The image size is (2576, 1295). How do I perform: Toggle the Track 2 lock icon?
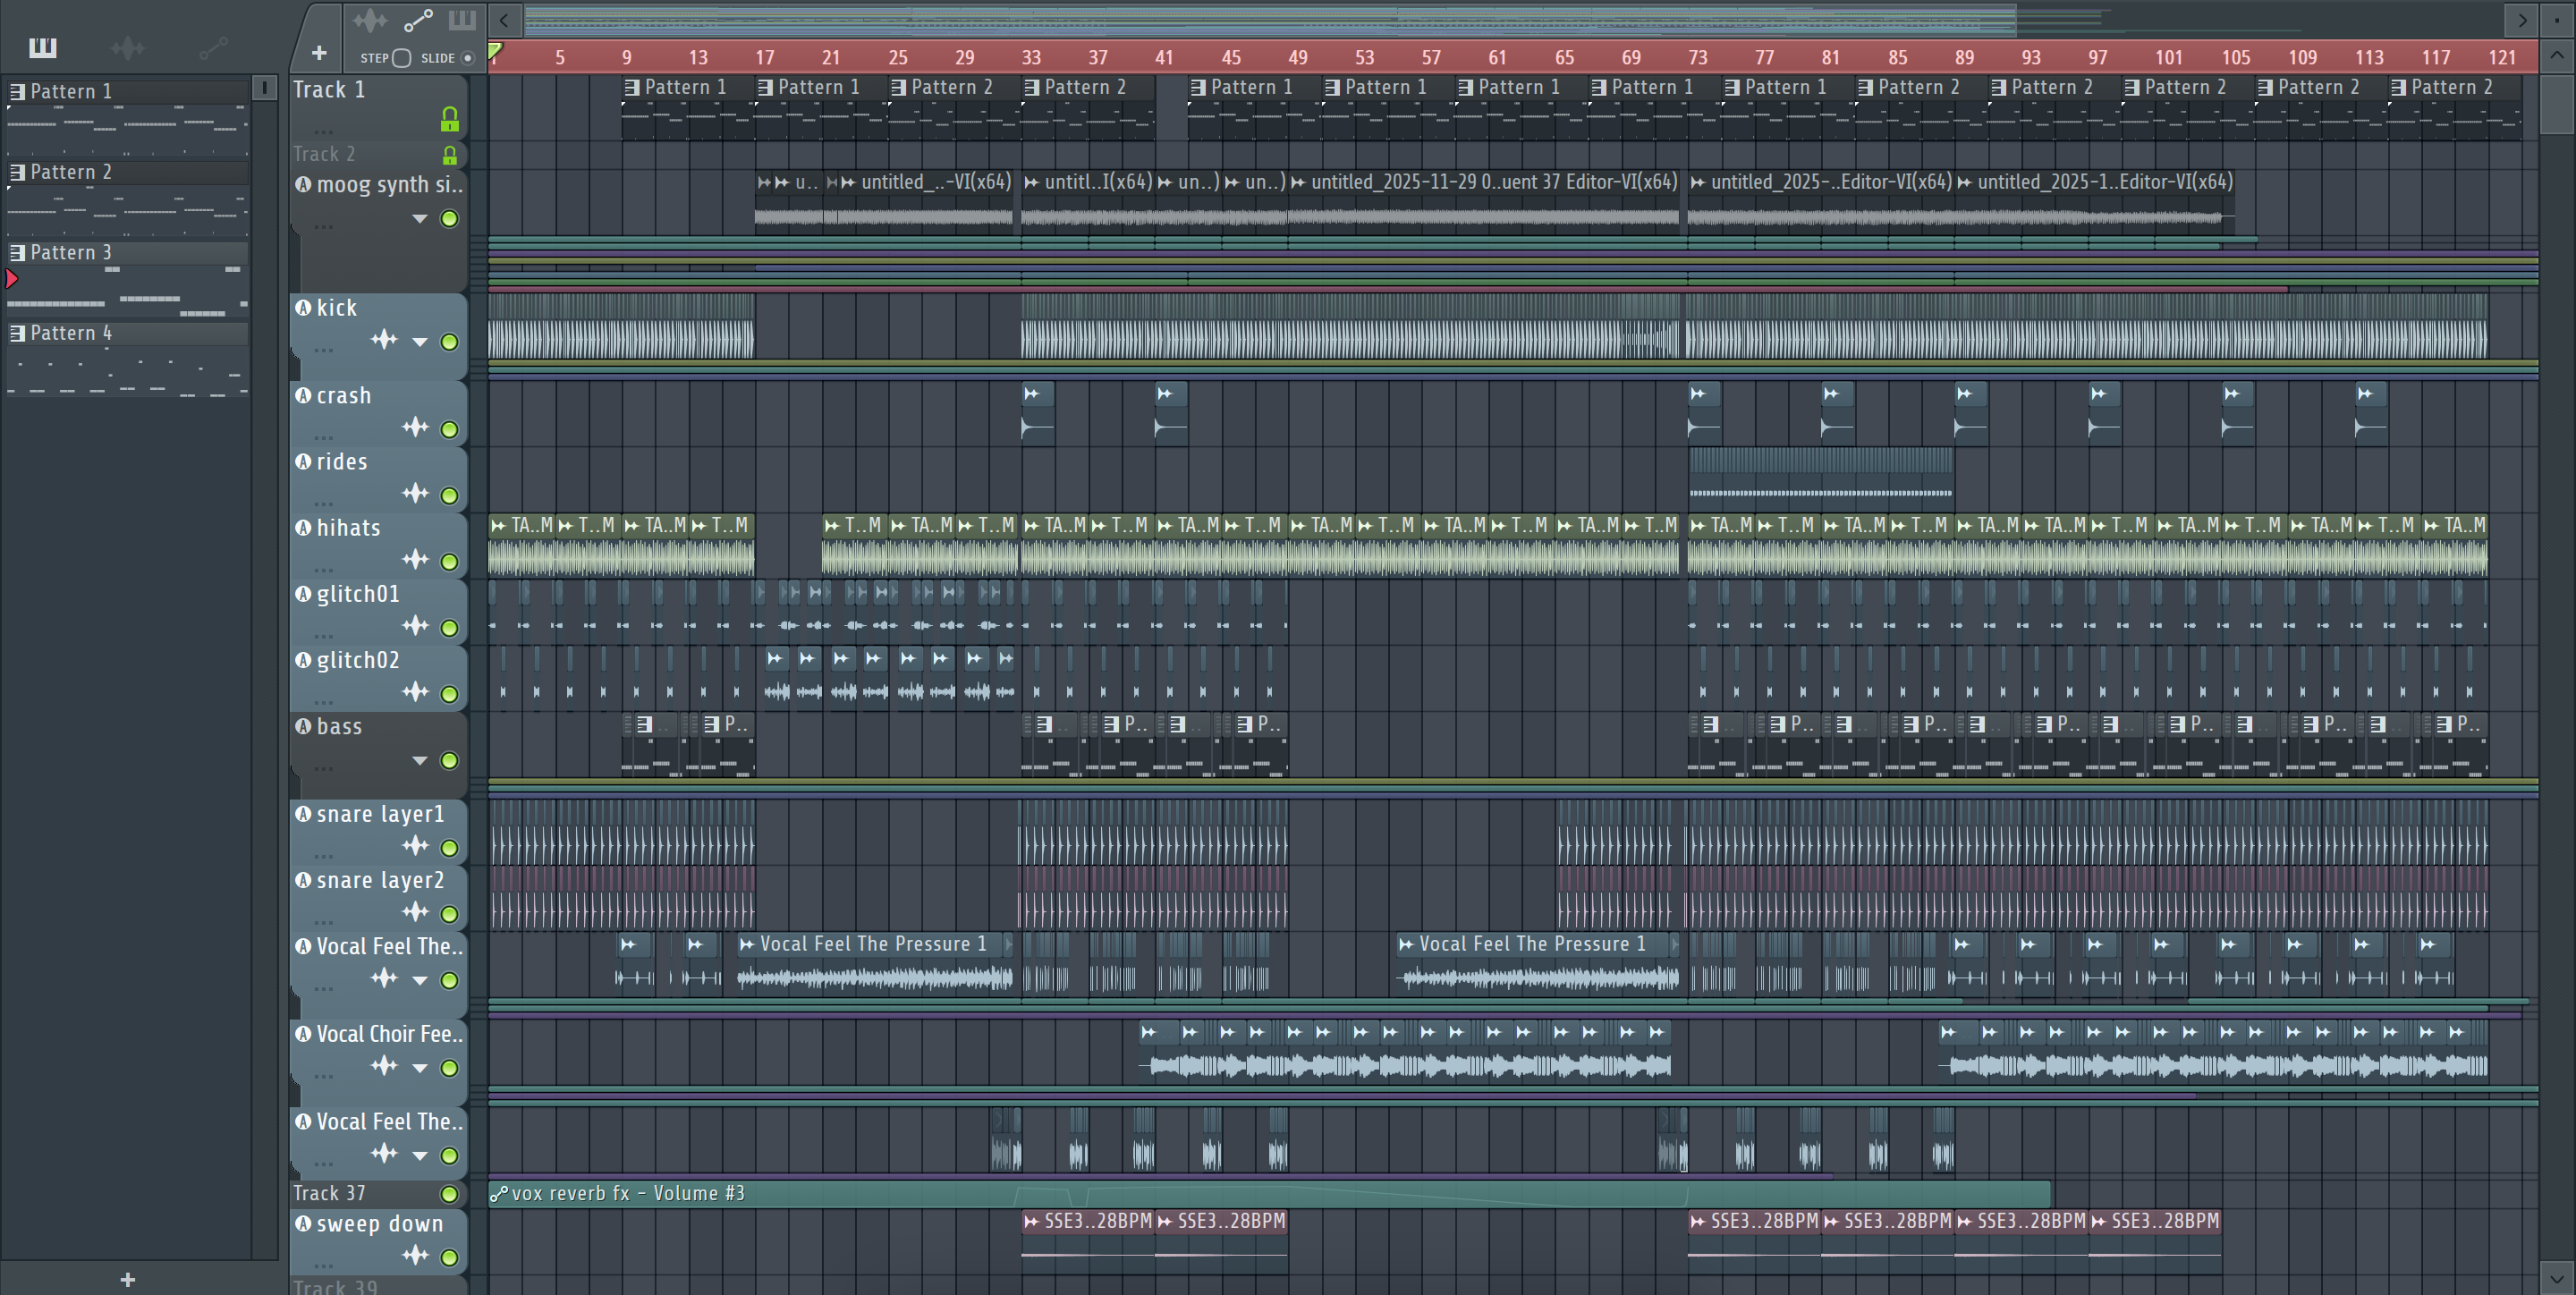pyautogui.click(x=450, y=155)
